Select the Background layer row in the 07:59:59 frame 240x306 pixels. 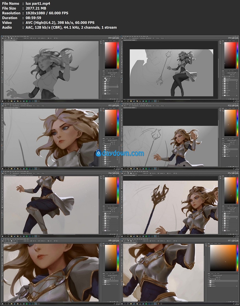pyautogui.click(x=223, y=286)
